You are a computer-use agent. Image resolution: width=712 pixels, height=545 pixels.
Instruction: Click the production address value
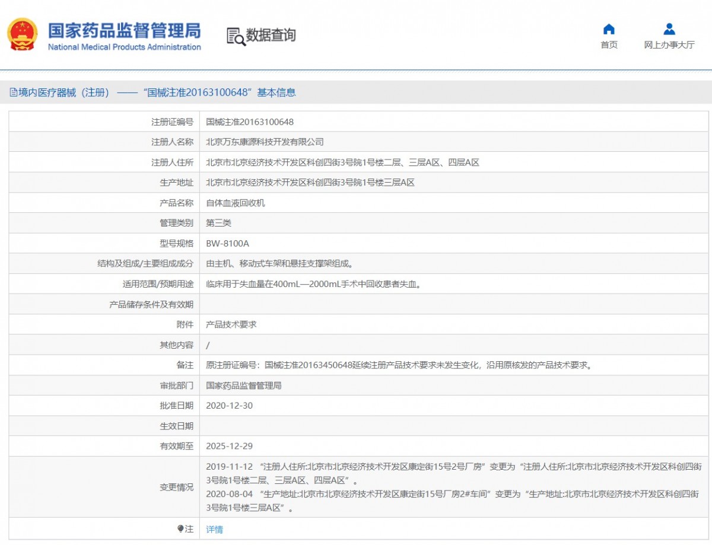[x=310, y=183]
